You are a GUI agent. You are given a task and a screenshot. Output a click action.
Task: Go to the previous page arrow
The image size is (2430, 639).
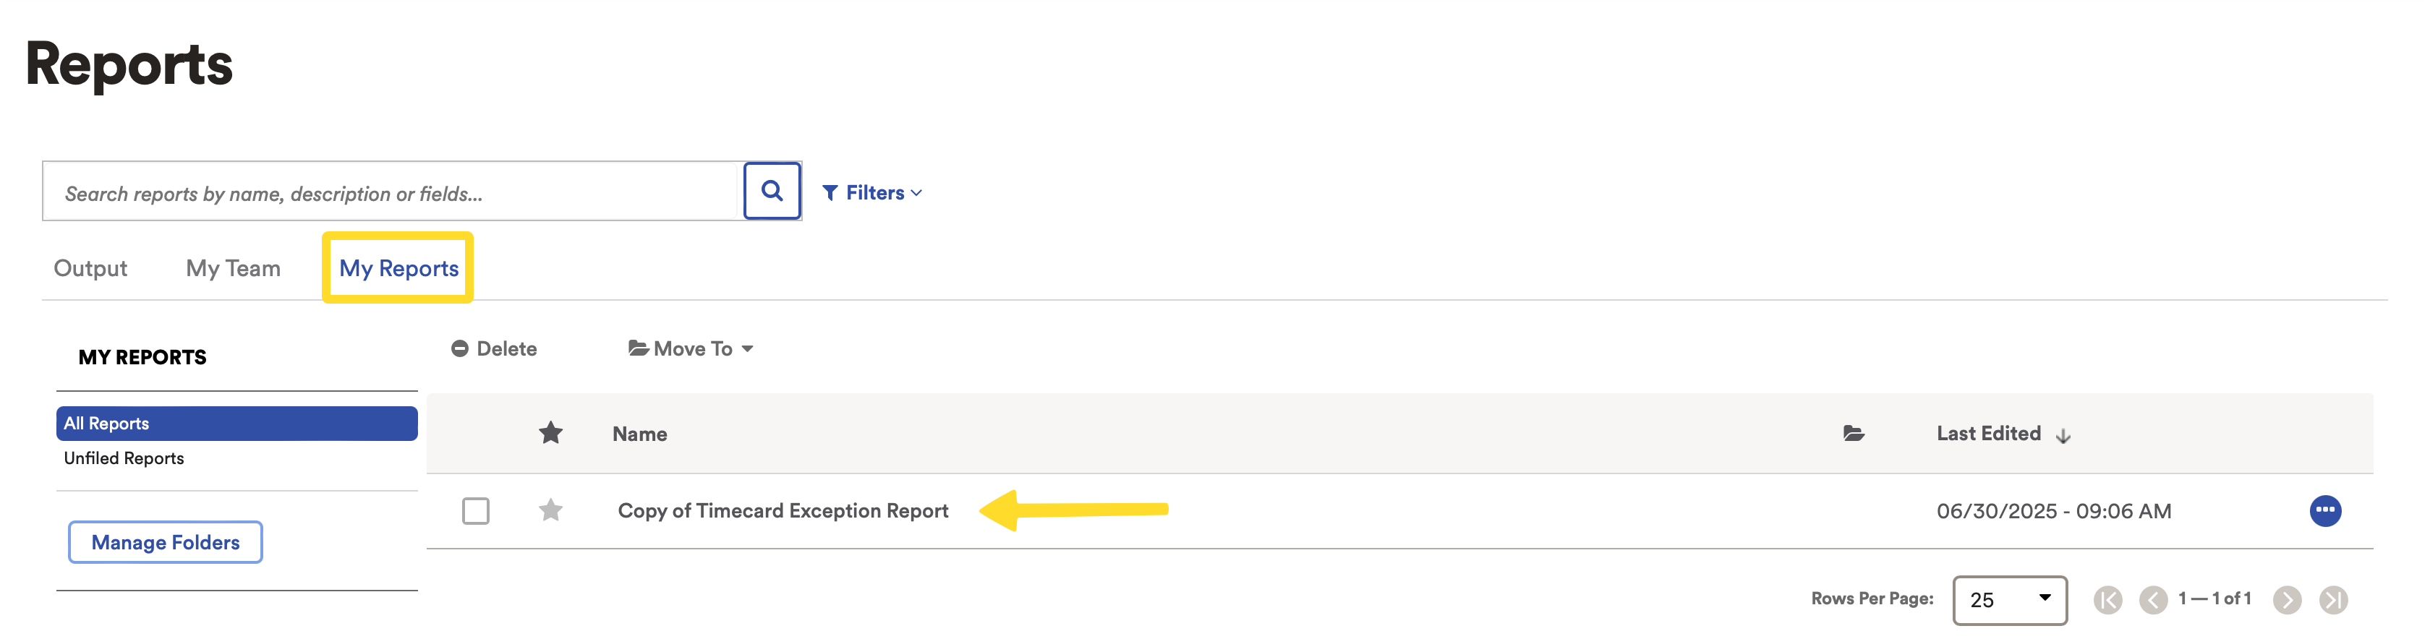coord(2153,599)
